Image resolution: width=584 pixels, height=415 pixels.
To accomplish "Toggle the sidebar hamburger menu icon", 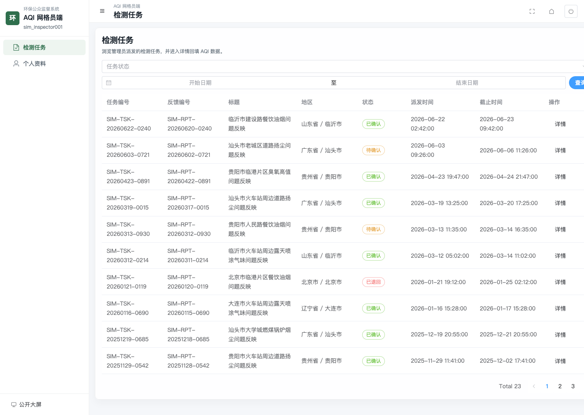I will pos(102,11).
